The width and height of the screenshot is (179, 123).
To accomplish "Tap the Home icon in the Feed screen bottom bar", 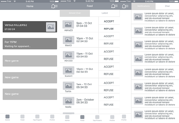I will (67, 117).
